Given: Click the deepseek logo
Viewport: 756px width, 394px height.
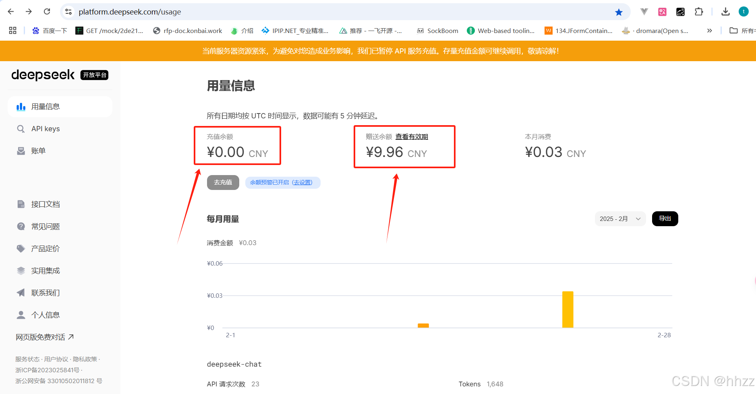Looking at the screenshot, I should (43, 75).
